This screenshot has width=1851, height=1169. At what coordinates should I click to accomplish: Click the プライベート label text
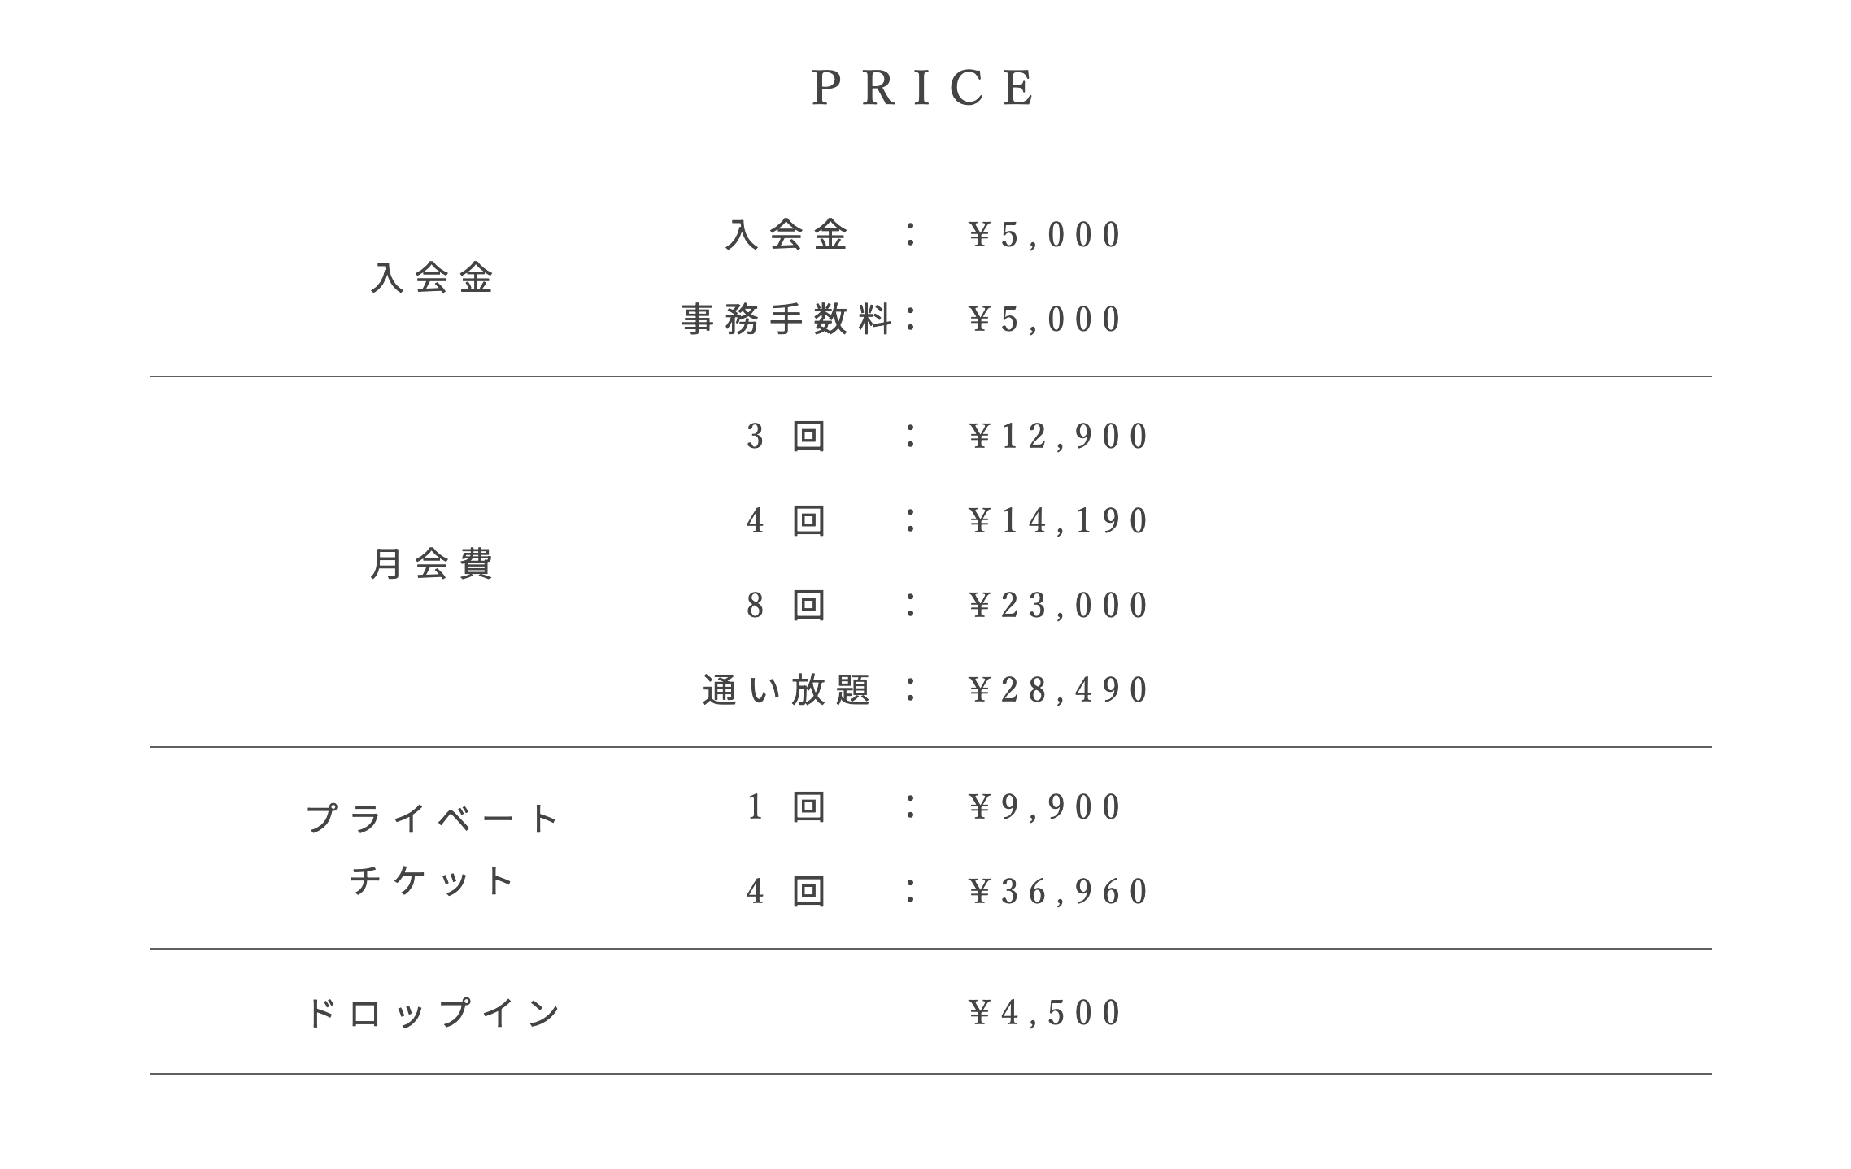[x=432, y=819]
